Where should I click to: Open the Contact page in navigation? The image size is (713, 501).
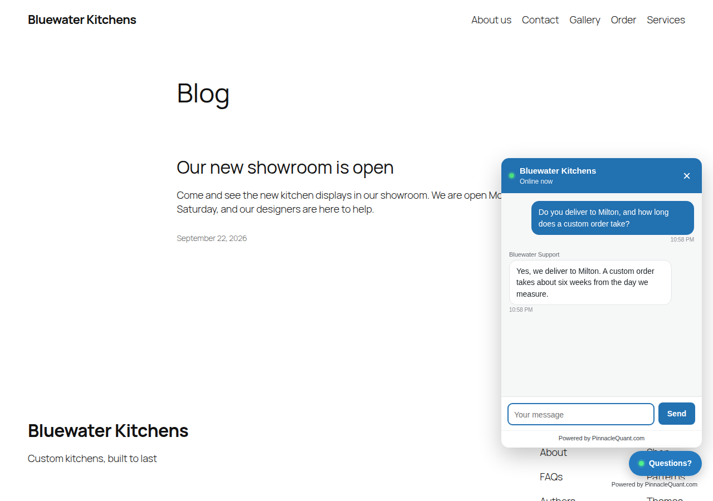pyautogui.click(x=540, y=20)
